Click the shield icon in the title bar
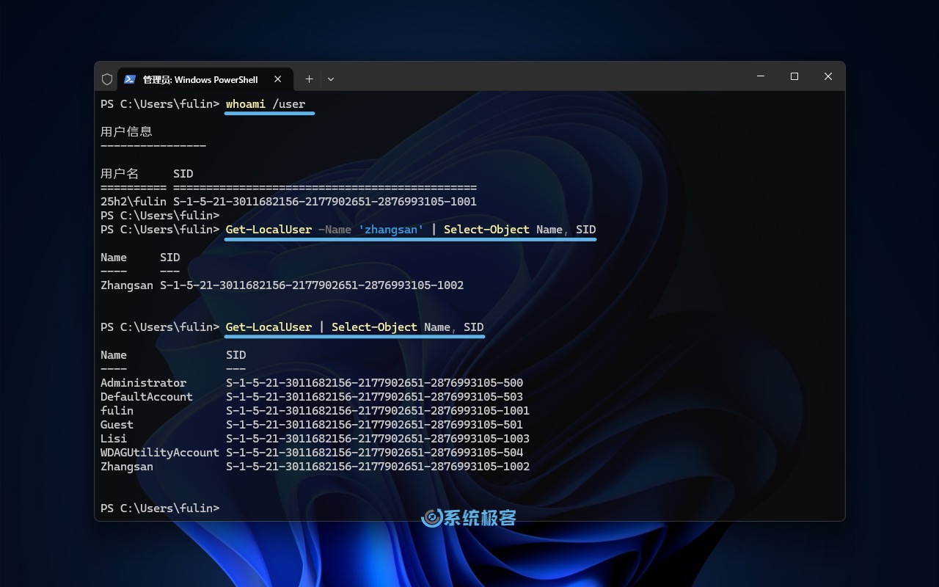Image resolution: width=939 pixels, height=587 pixels. point(107,79)
